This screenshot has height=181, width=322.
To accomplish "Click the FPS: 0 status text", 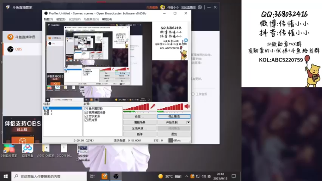I will click(x=158, y=140).
